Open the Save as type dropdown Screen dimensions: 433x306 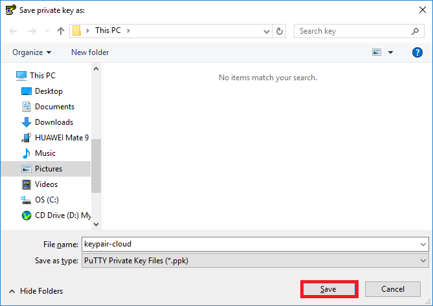255,261
